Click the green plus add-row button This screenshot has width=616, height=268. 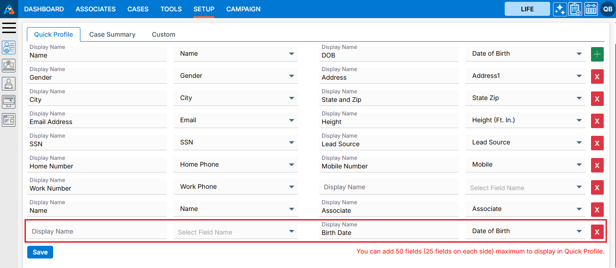[x=597, y=54]
